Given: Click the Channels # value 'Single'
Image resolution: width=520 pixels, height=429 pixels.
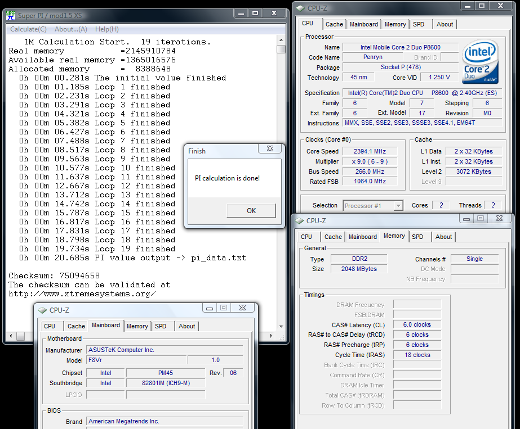Looking at the screenshot, I should pyautogui.click(x=474, y=259).
